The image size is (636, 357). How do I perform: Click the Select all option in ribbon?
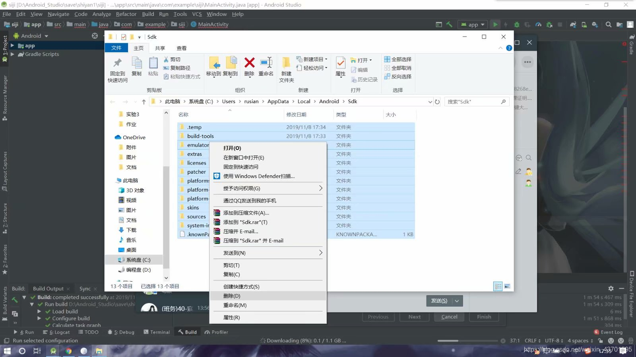point(398,59)
